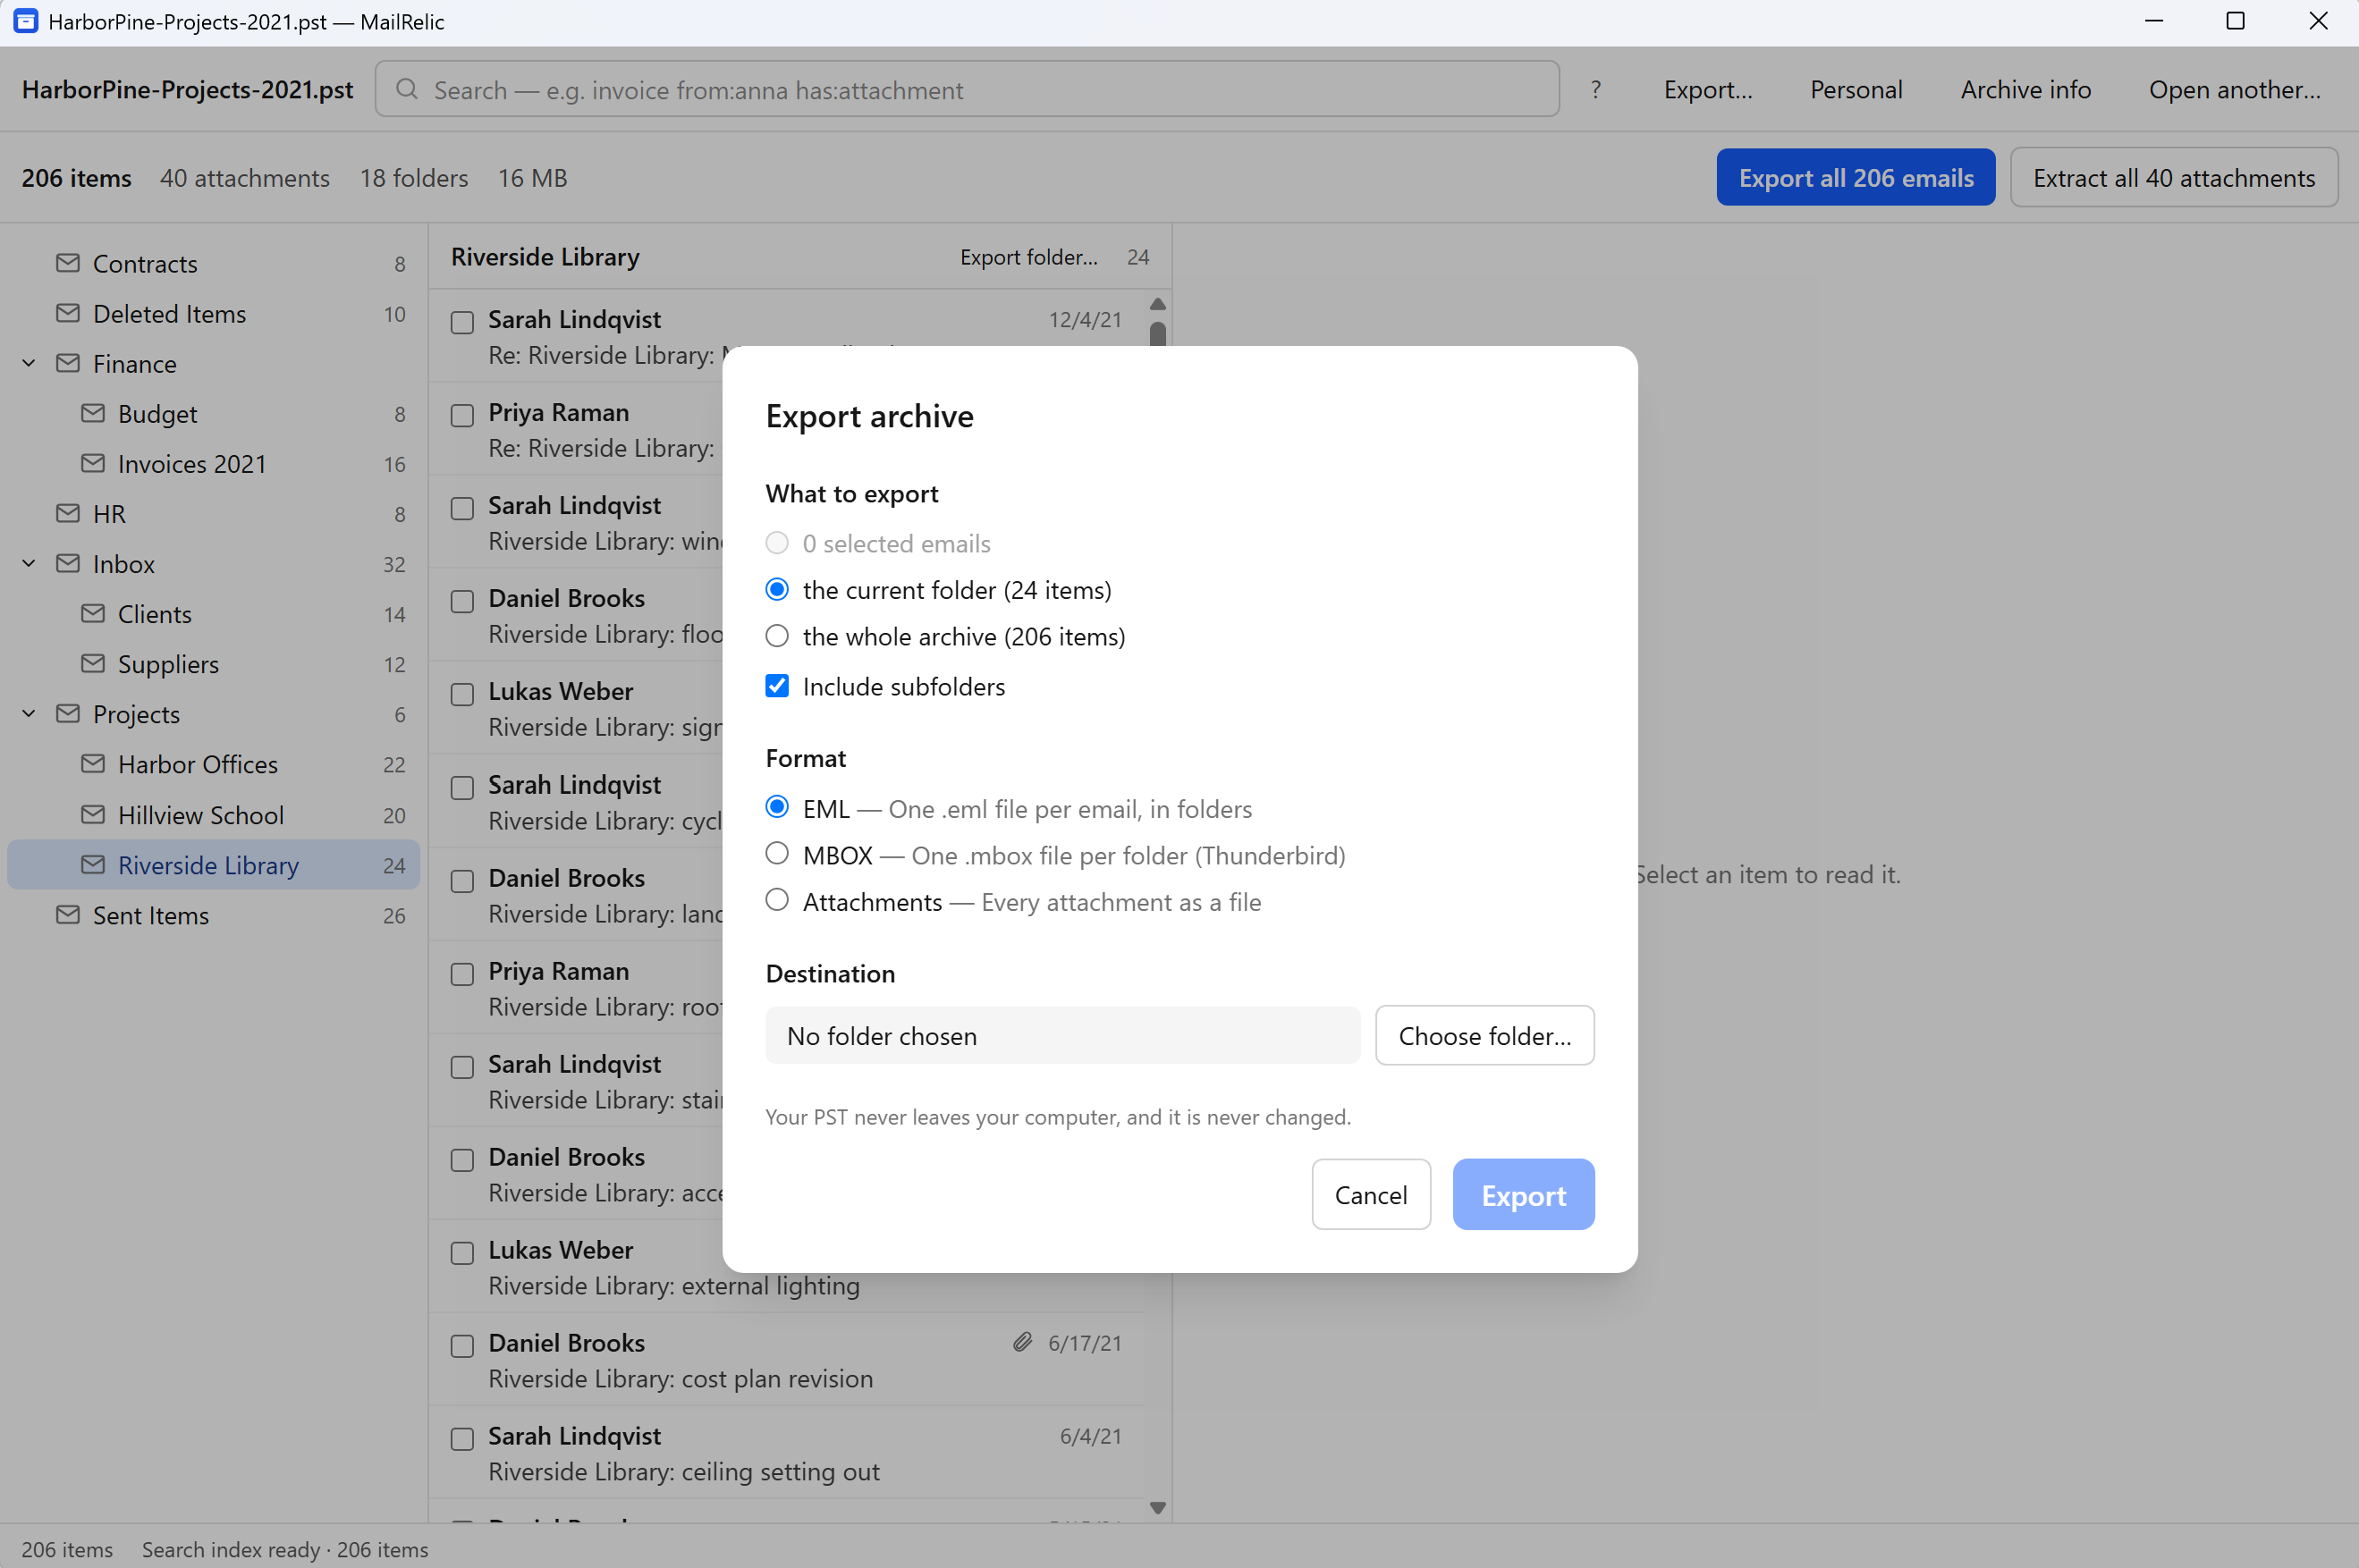Click the Harbor Offices envelope icon
Screen dimensions: 2359x1568
(93, 764)
